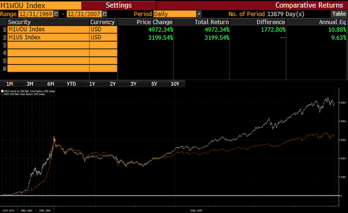The height and width of the screenshot is (213, 348).
Task: Set chart range to 10Y
Action: coord(175,84)
